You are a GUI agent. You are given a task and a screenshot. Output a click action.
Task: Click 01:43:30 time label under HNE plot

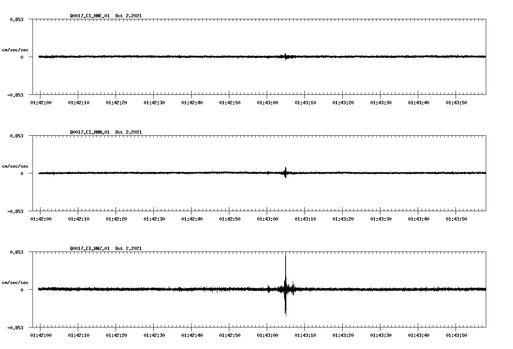381,103
